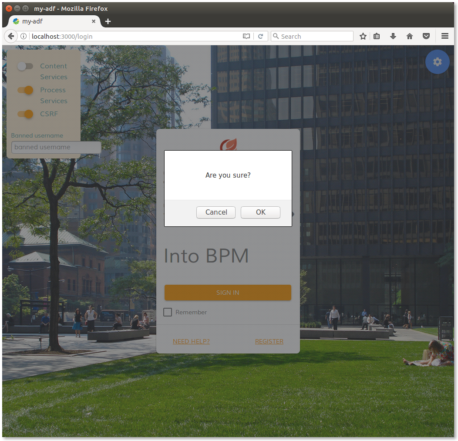This screenshot has height=441, width=458.
Task: Click the SIGN IN button
Action: point(228,293)
